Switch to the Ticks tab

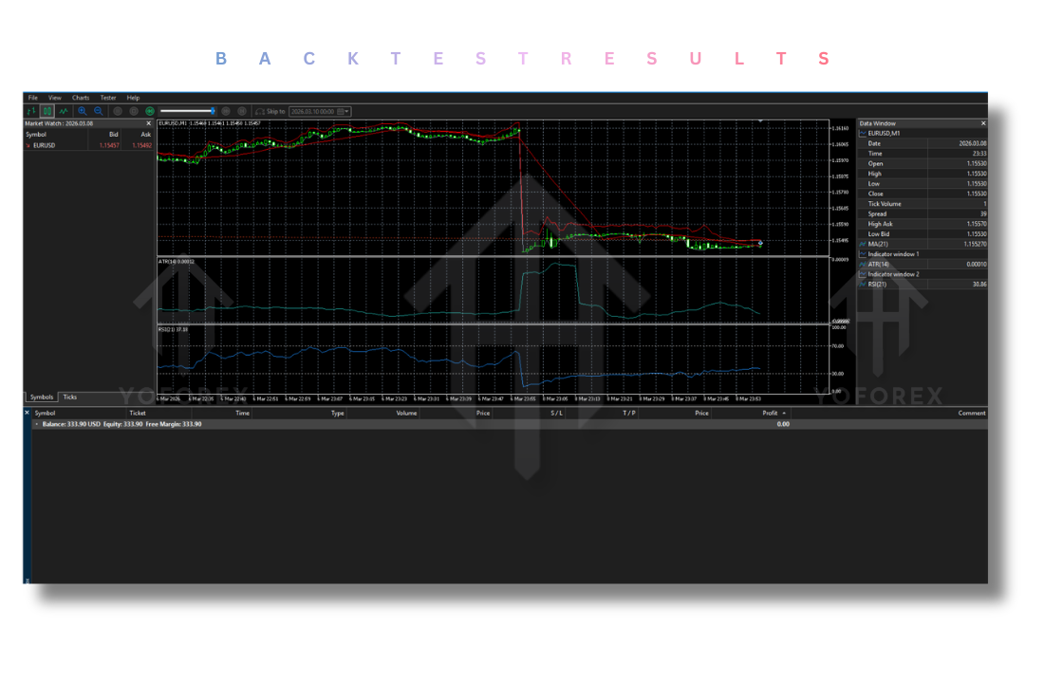(68, 397)
